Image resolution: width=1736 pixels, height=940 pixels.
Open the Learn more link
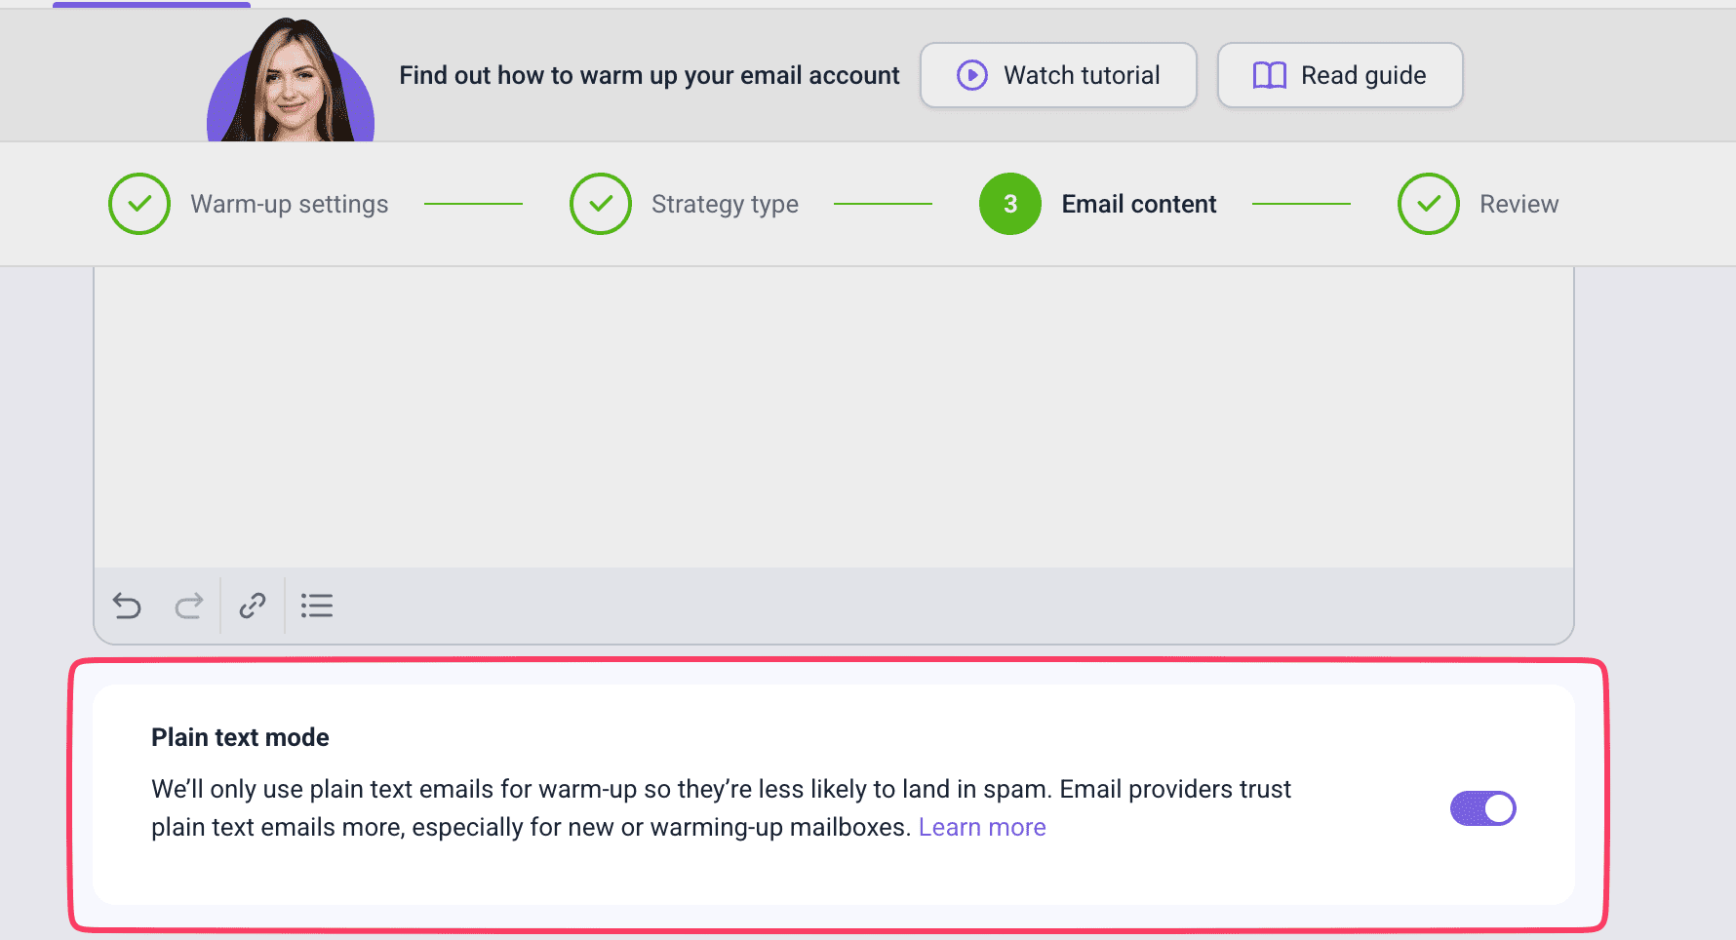tap(982, 828)
